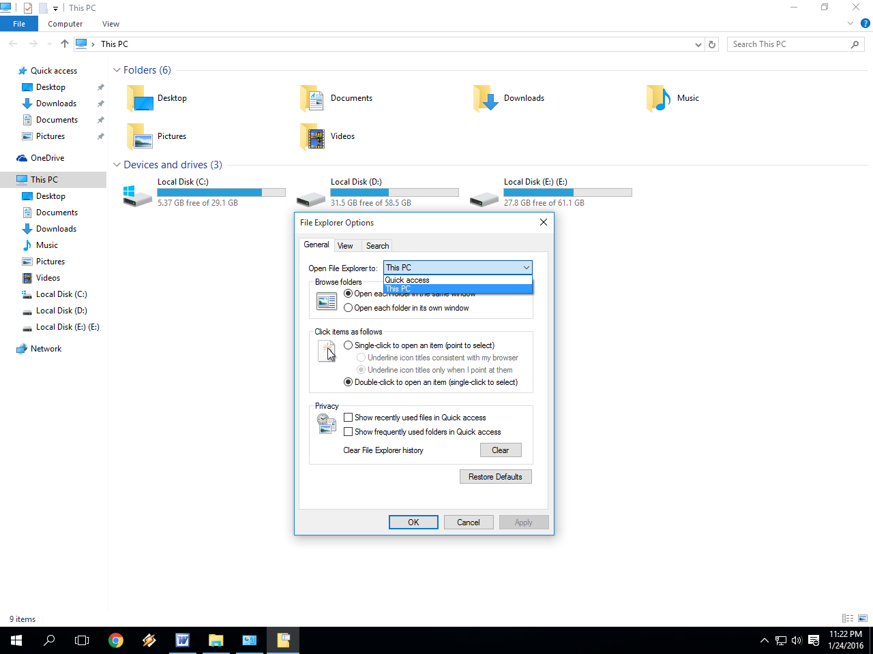Click the Help question mark icon
873x654 pixels.
[x=865, y=23]
